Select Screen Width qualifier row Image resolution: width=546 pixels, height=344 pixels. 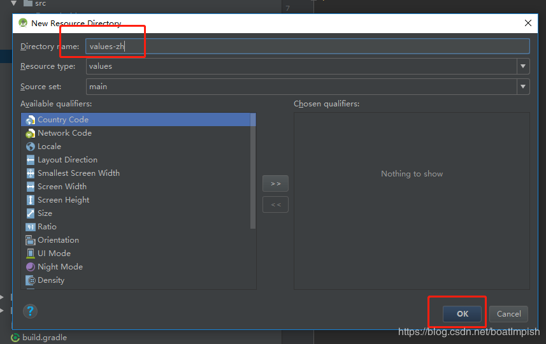tap(136, 187)
